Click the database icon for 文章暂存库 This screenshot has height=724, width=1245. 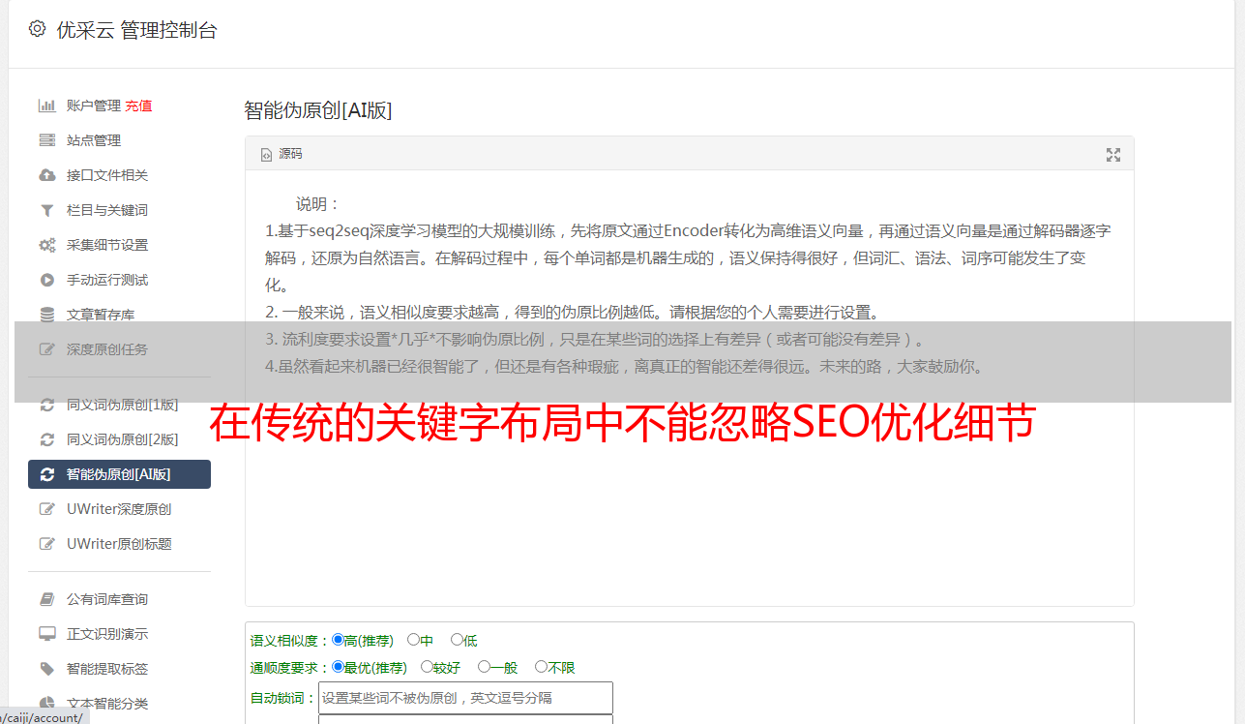(x=46, y=315)
